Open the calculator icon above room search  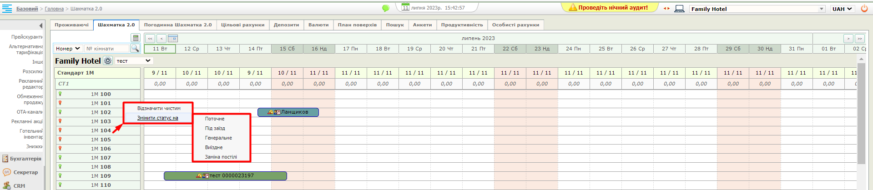(135, 38)
